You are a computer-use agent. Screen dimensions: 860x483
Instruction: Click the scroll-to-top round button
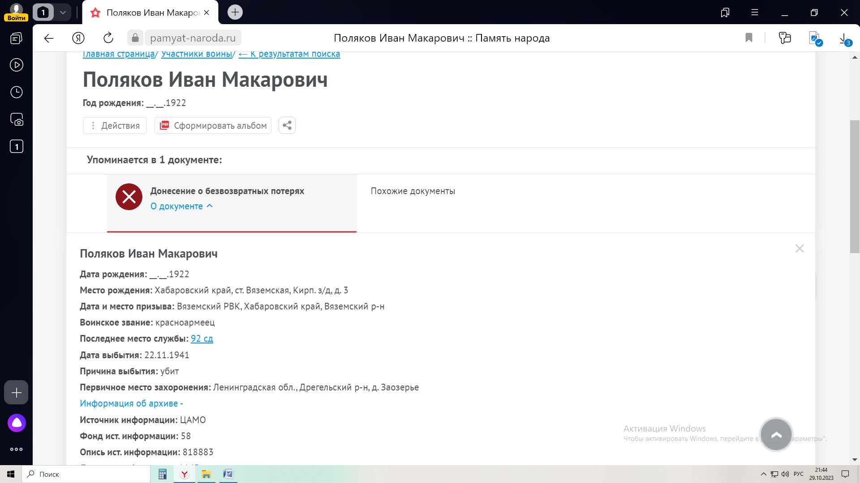[776, 434]
